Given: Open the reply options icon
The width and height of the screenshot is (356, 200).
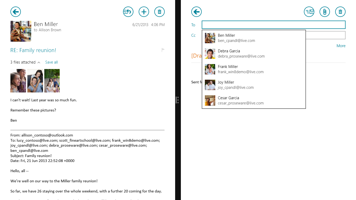Looking at the screenshot, I should [x=128, y=12].
